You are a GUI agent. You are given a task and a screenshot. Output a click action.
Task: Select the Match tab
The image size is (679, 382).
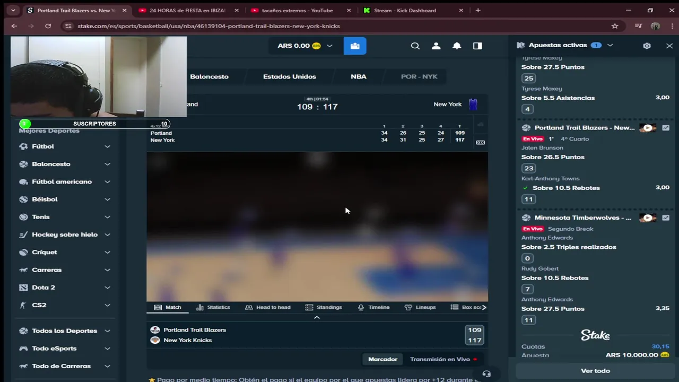pos(168,307)
